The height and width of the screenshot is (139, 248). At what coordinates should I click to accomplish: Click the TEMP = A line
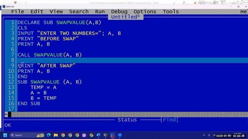click(x=43, y=87)
